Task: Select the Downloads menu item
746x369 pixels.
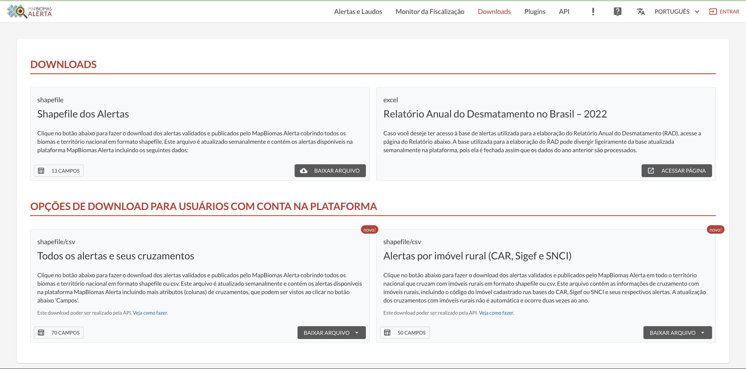Action: 494,12
